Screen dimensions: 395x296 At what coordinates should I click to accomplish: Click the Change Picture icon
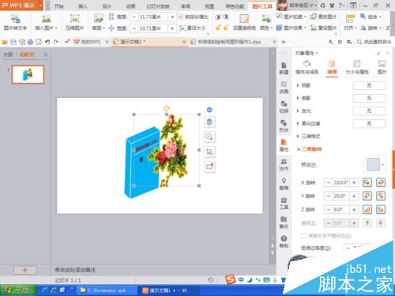tap(314, 17)
